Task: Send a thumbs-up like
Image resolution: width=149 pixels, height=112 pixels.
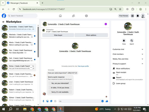Action: [x=107, y=101]
